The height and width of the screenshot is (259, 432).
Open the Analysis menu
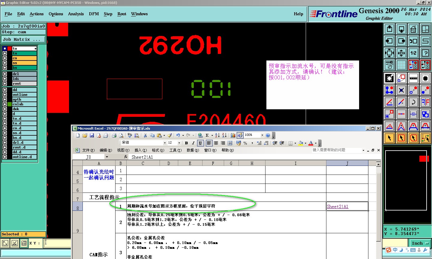(76, 14)
